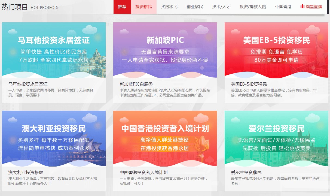This screenshot has height=196, width=330.
Task: Select the 中国香港 menu item
Action: click(x=283, y=6)
